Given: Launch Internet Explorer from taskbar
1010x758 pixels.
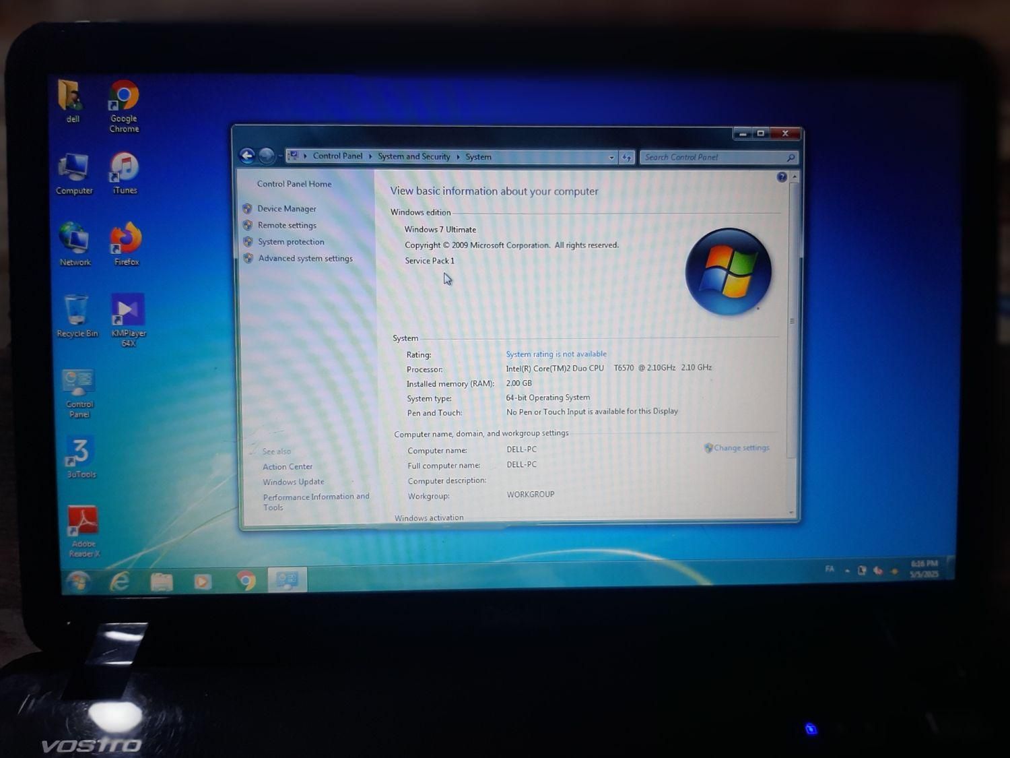Looking at the screenshot, I should [120, 581].
